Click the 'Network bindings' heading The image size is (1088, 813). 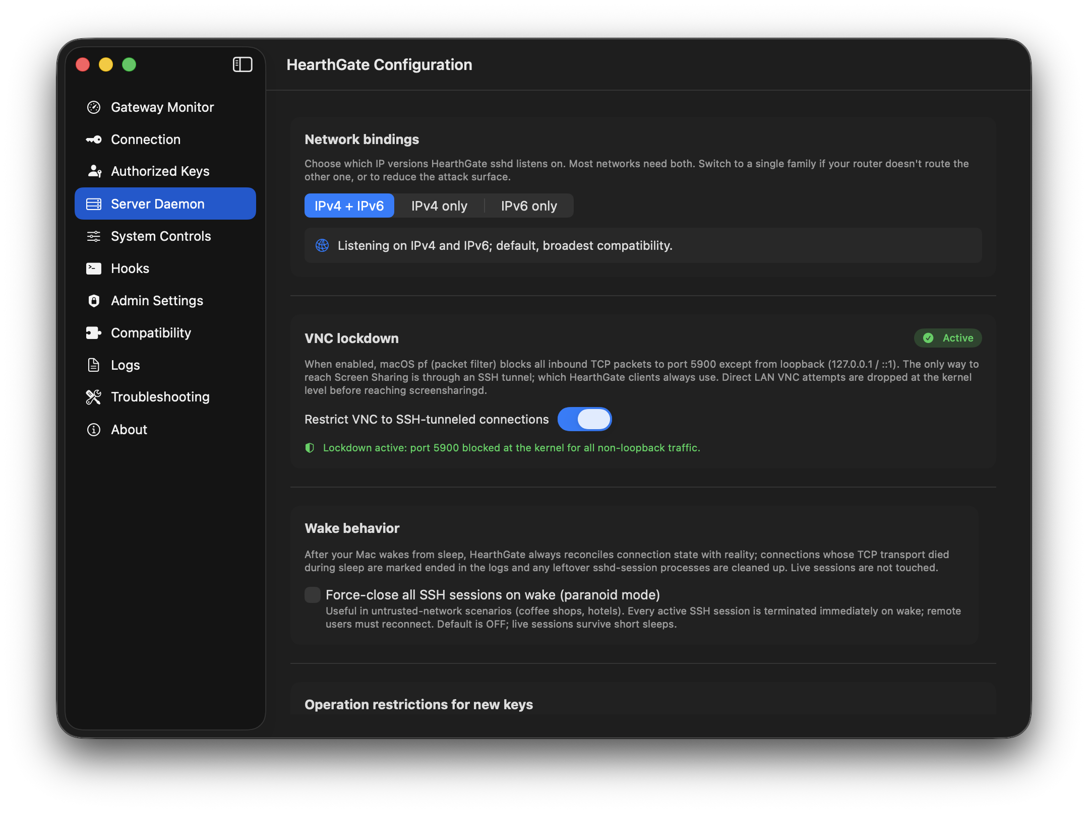click(362, 140)
